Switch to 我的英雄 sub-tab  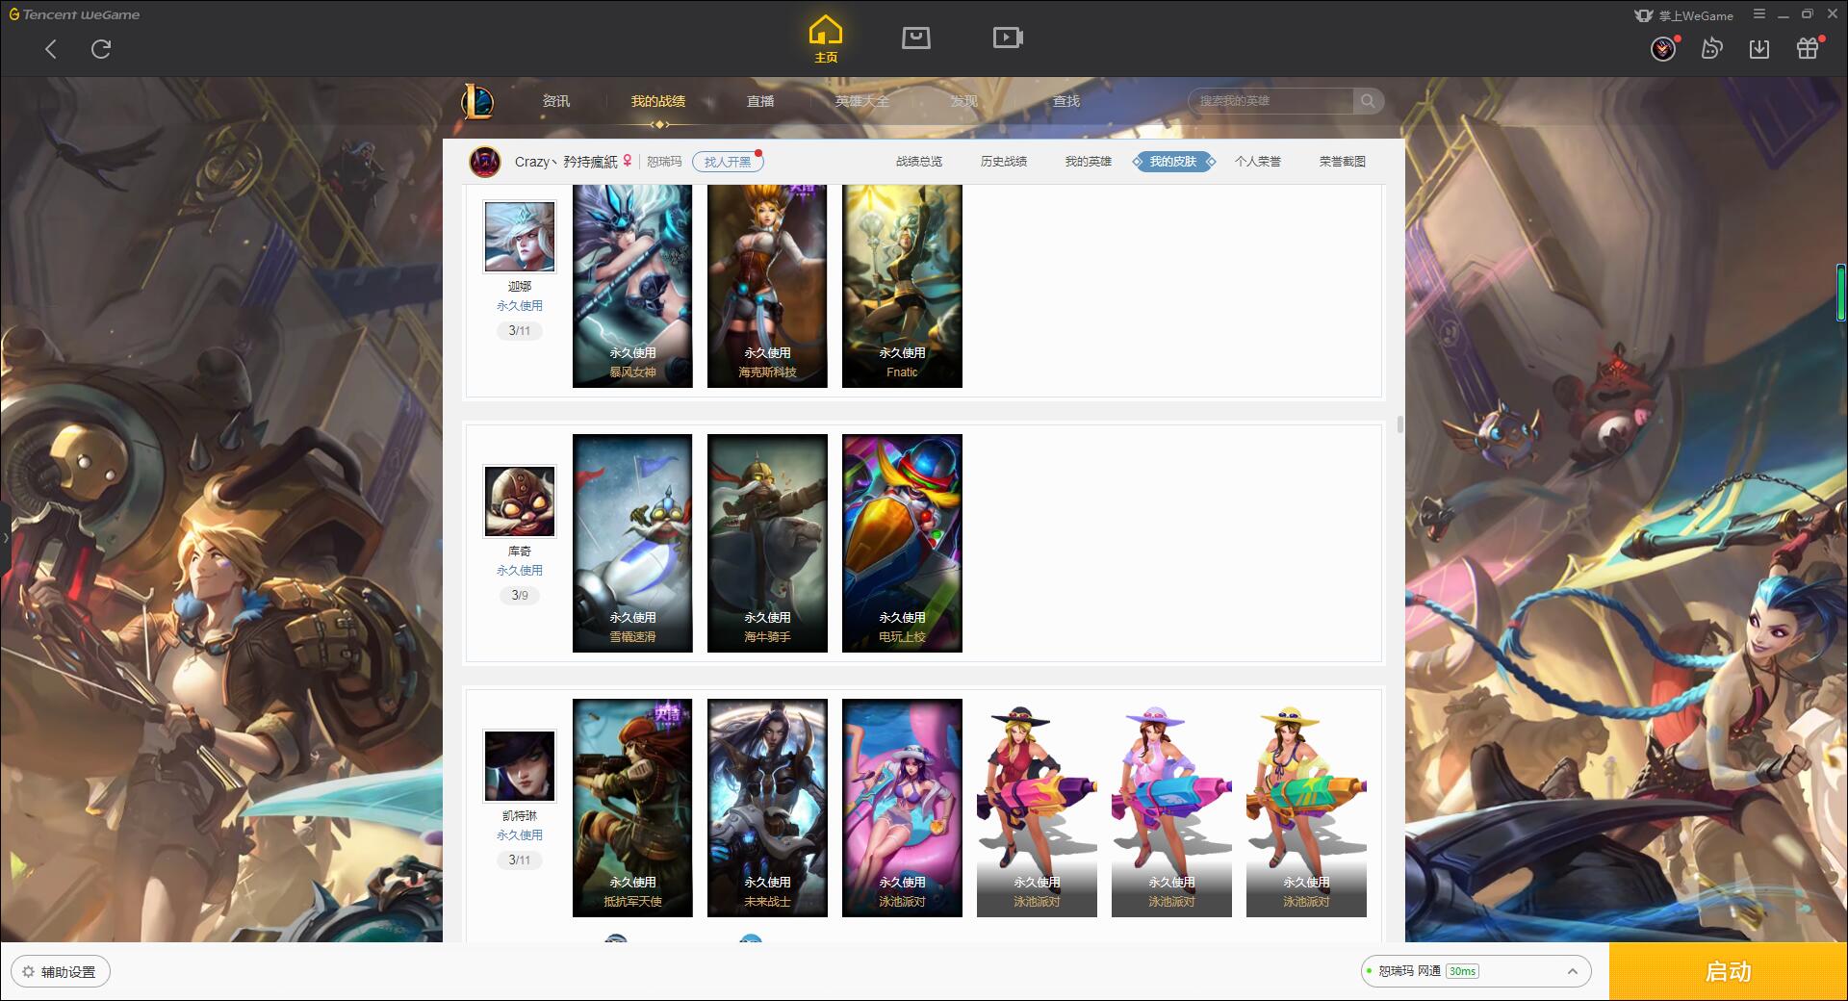(1089, 162)
